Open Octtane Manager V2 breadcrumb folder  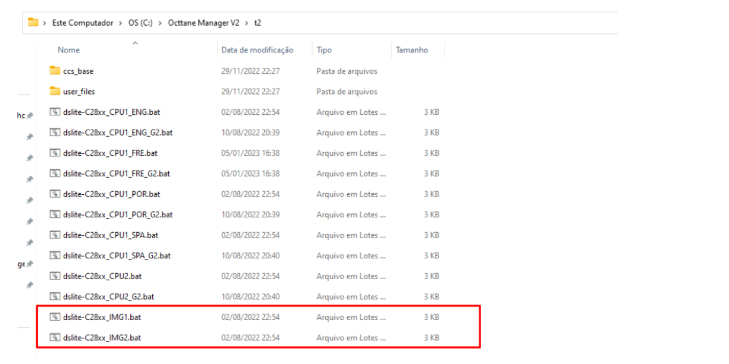tap(203, 23)
